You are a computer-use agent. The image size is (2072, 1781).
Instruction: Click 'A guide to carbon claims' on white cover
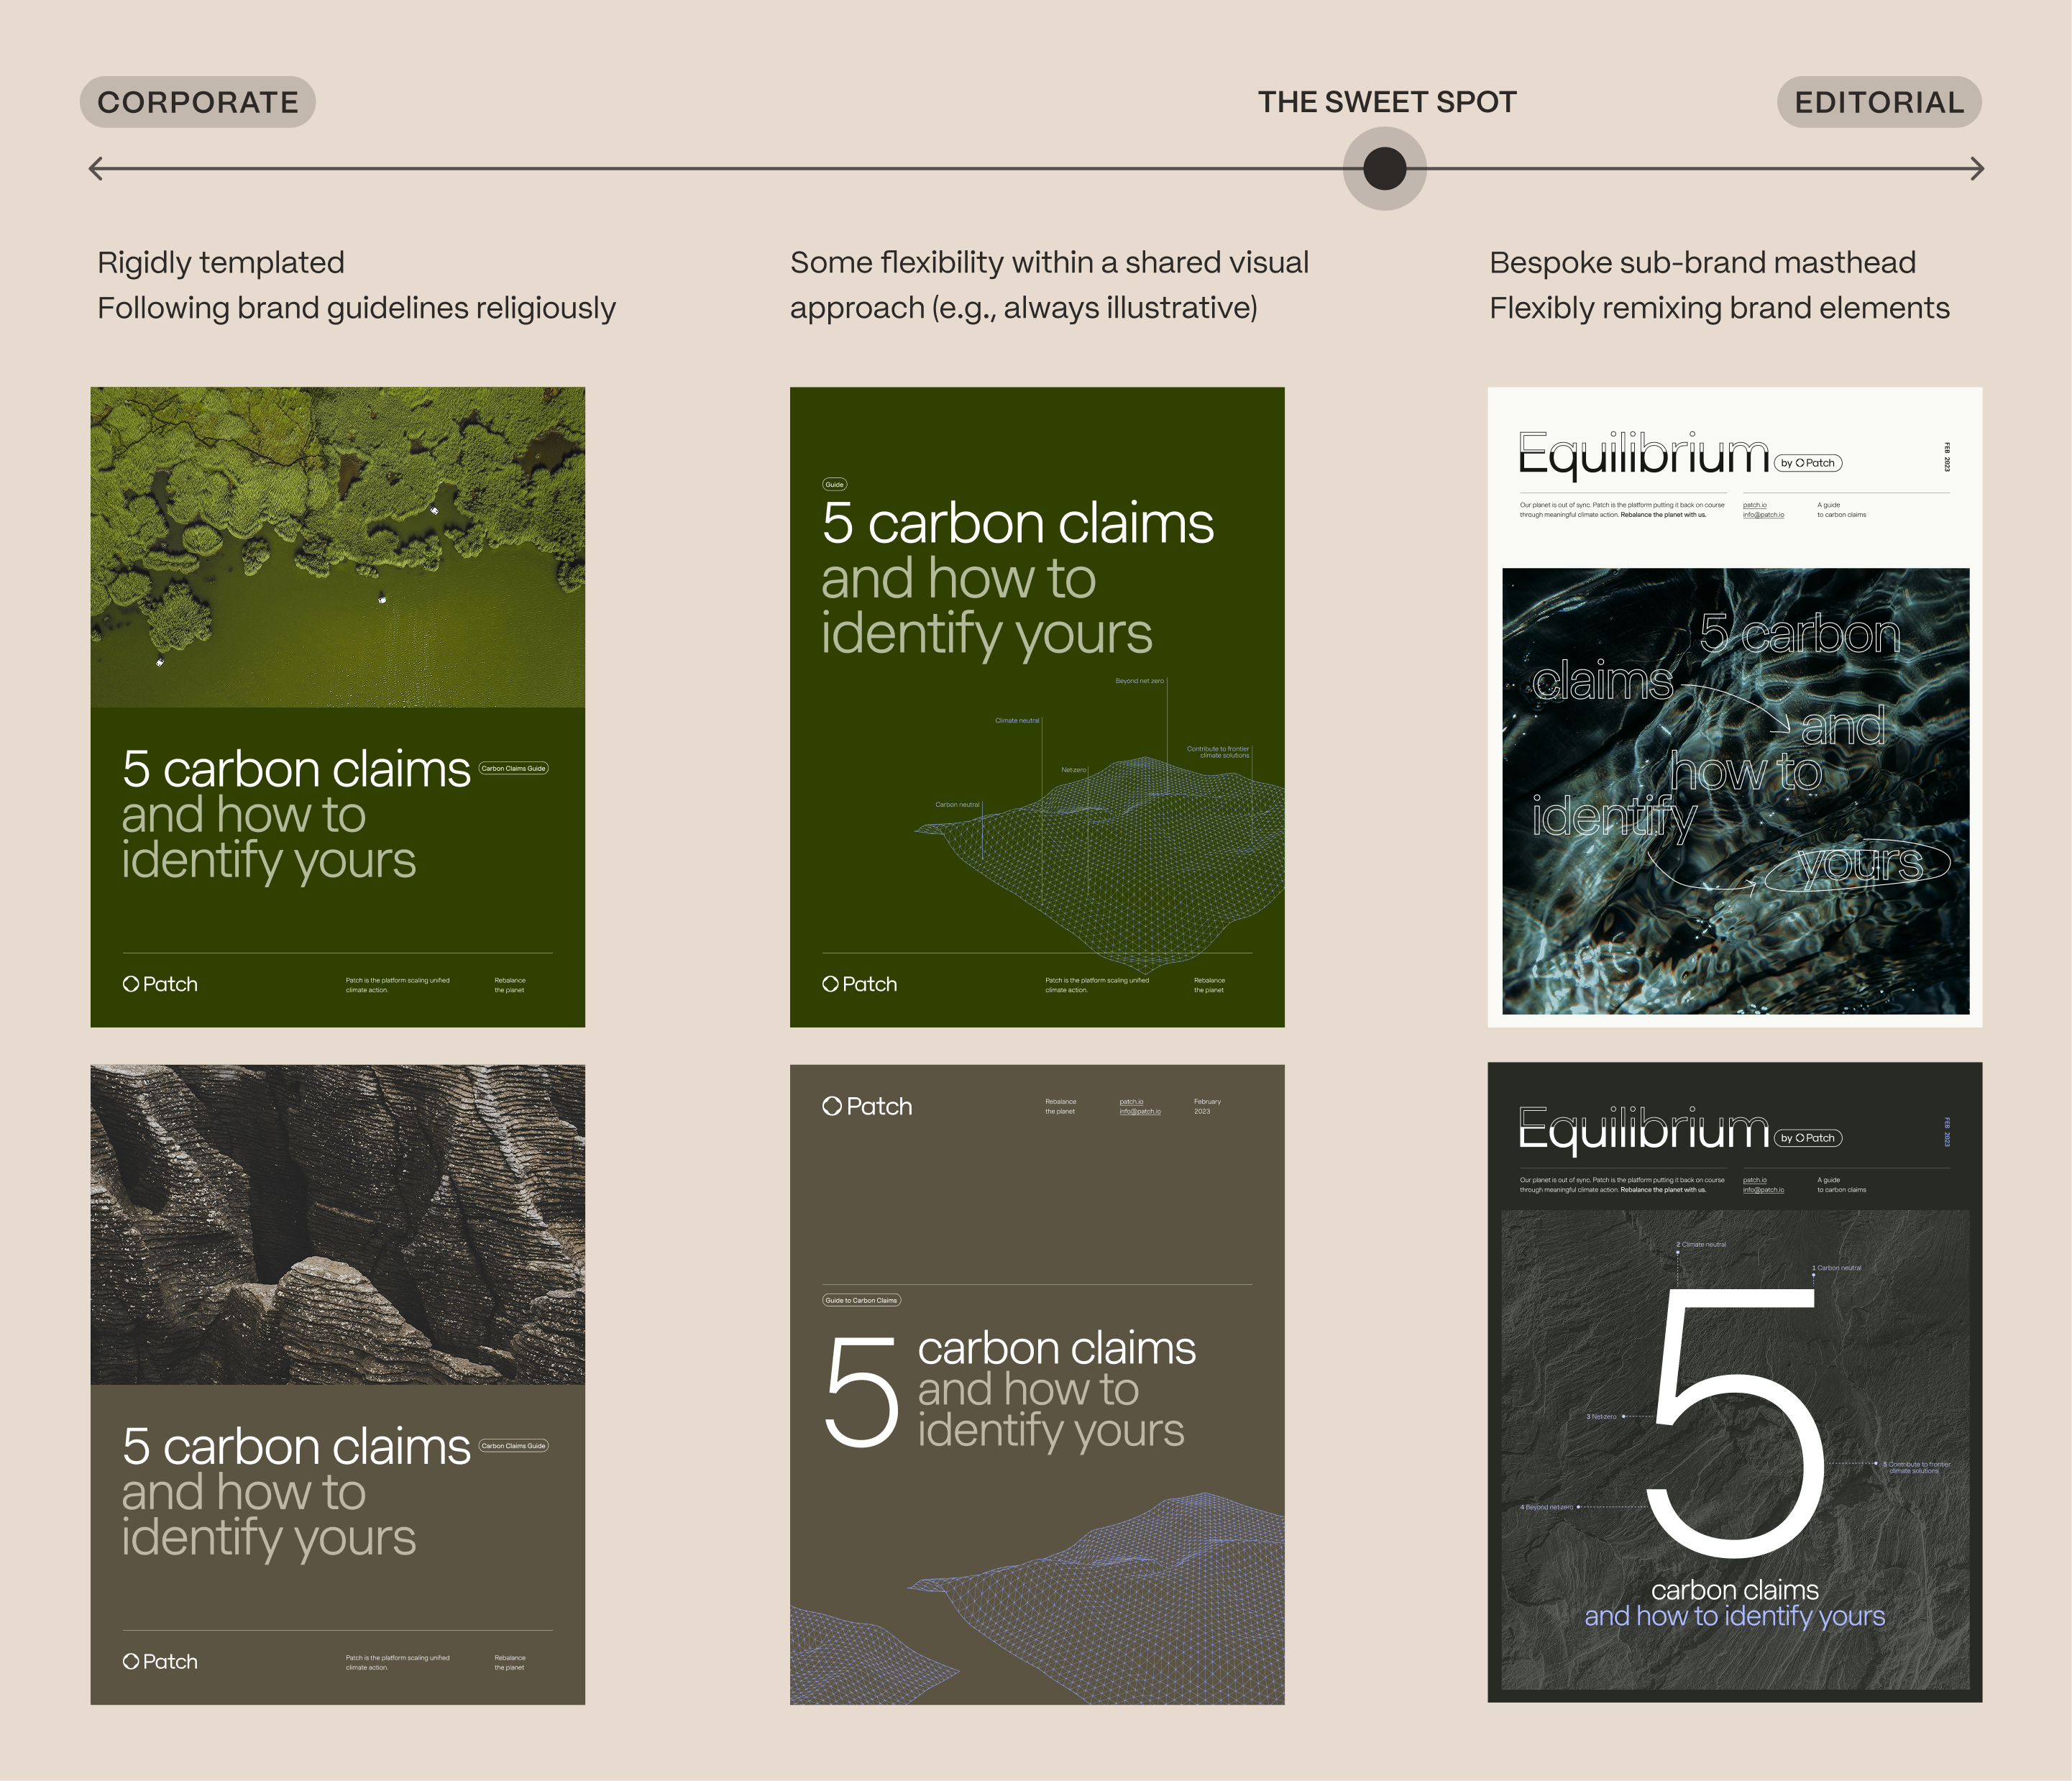[x=1841, y=510]
